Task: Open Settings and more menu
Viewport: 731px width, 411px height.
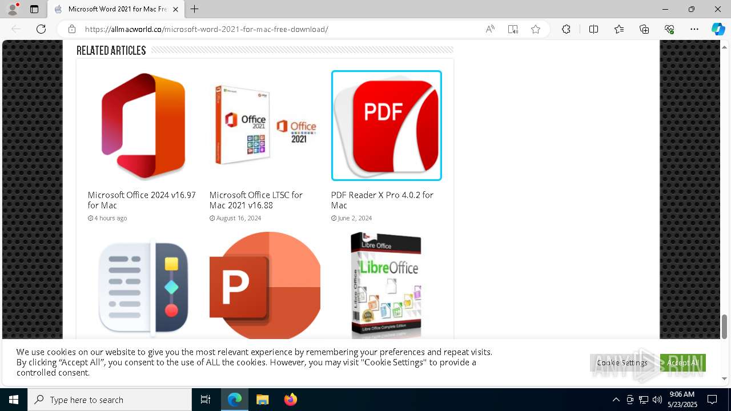Action: pos(694,29)
